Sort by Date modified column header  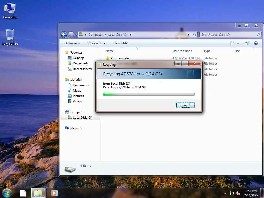pyautogui.click(x=182, y=51)
